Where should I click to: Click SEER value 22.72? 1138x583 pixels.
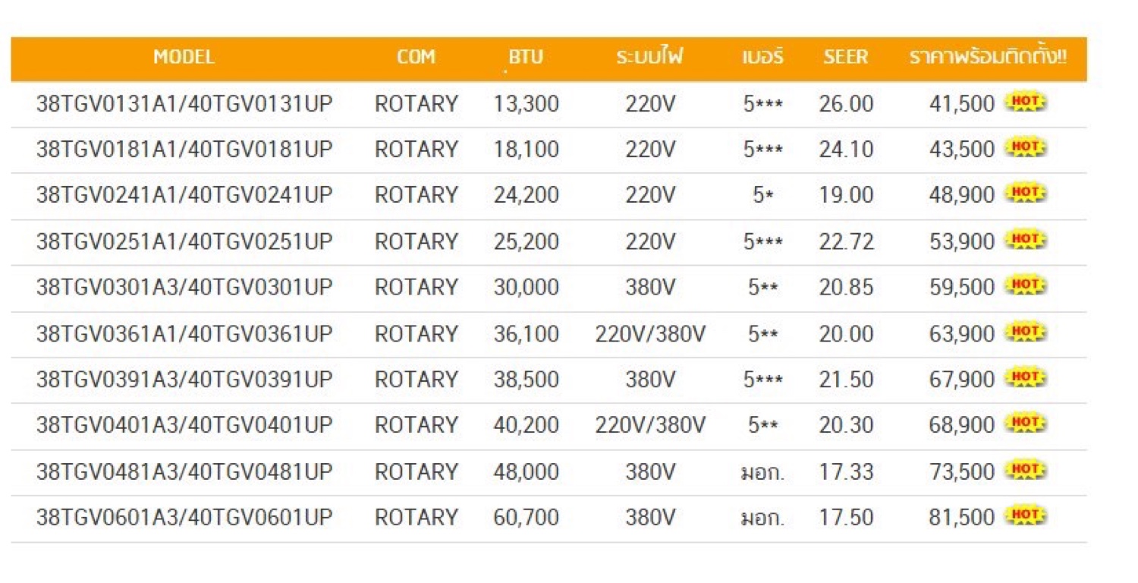tap(846, 241)
